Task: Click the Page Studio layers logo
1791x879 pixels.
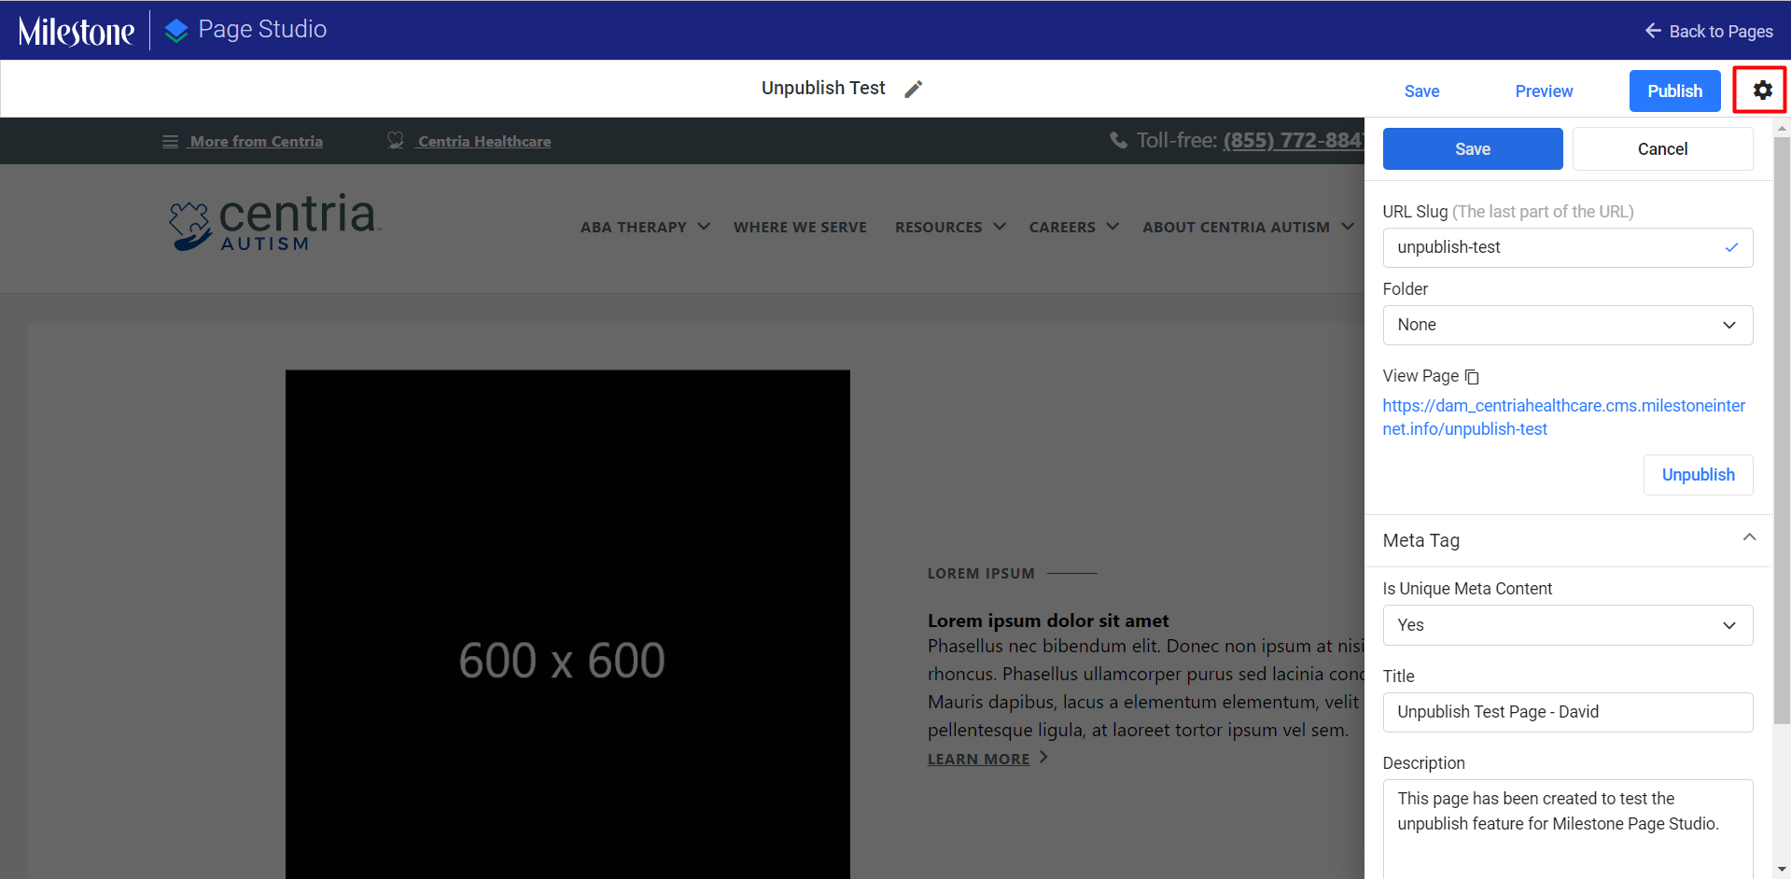Action: 176,31
